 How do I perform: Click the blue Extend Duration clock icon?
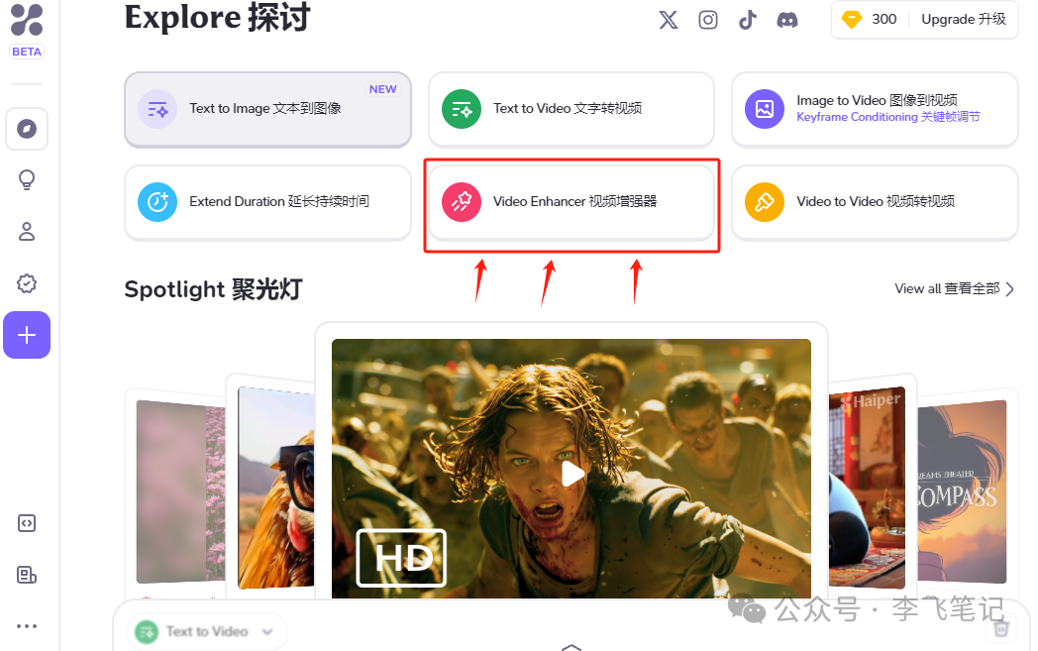pos(157,201)
